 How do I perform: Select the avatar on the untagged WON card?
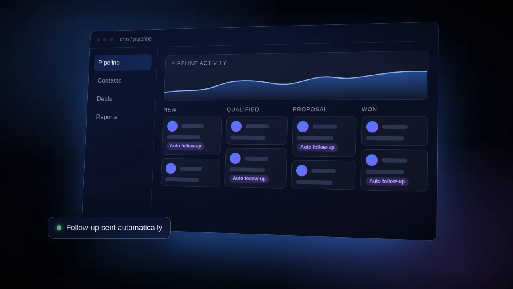tap(372, 127)
